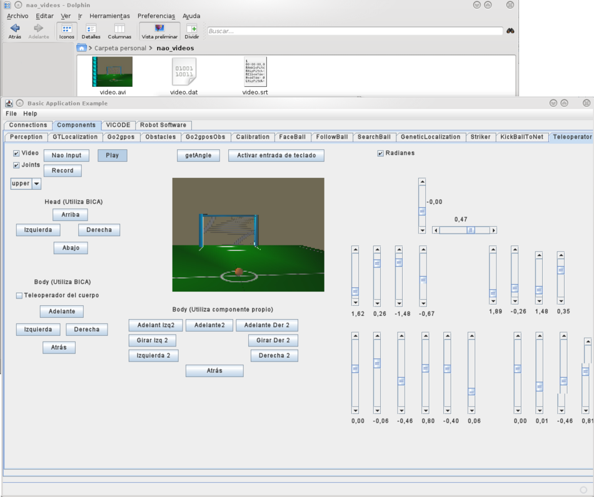Open the upper combo box dropdown

pos(36,184)
